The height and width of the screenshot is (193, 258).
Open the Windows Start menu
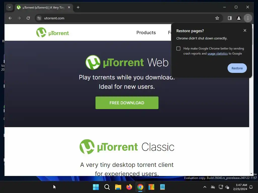coord(96,187)
